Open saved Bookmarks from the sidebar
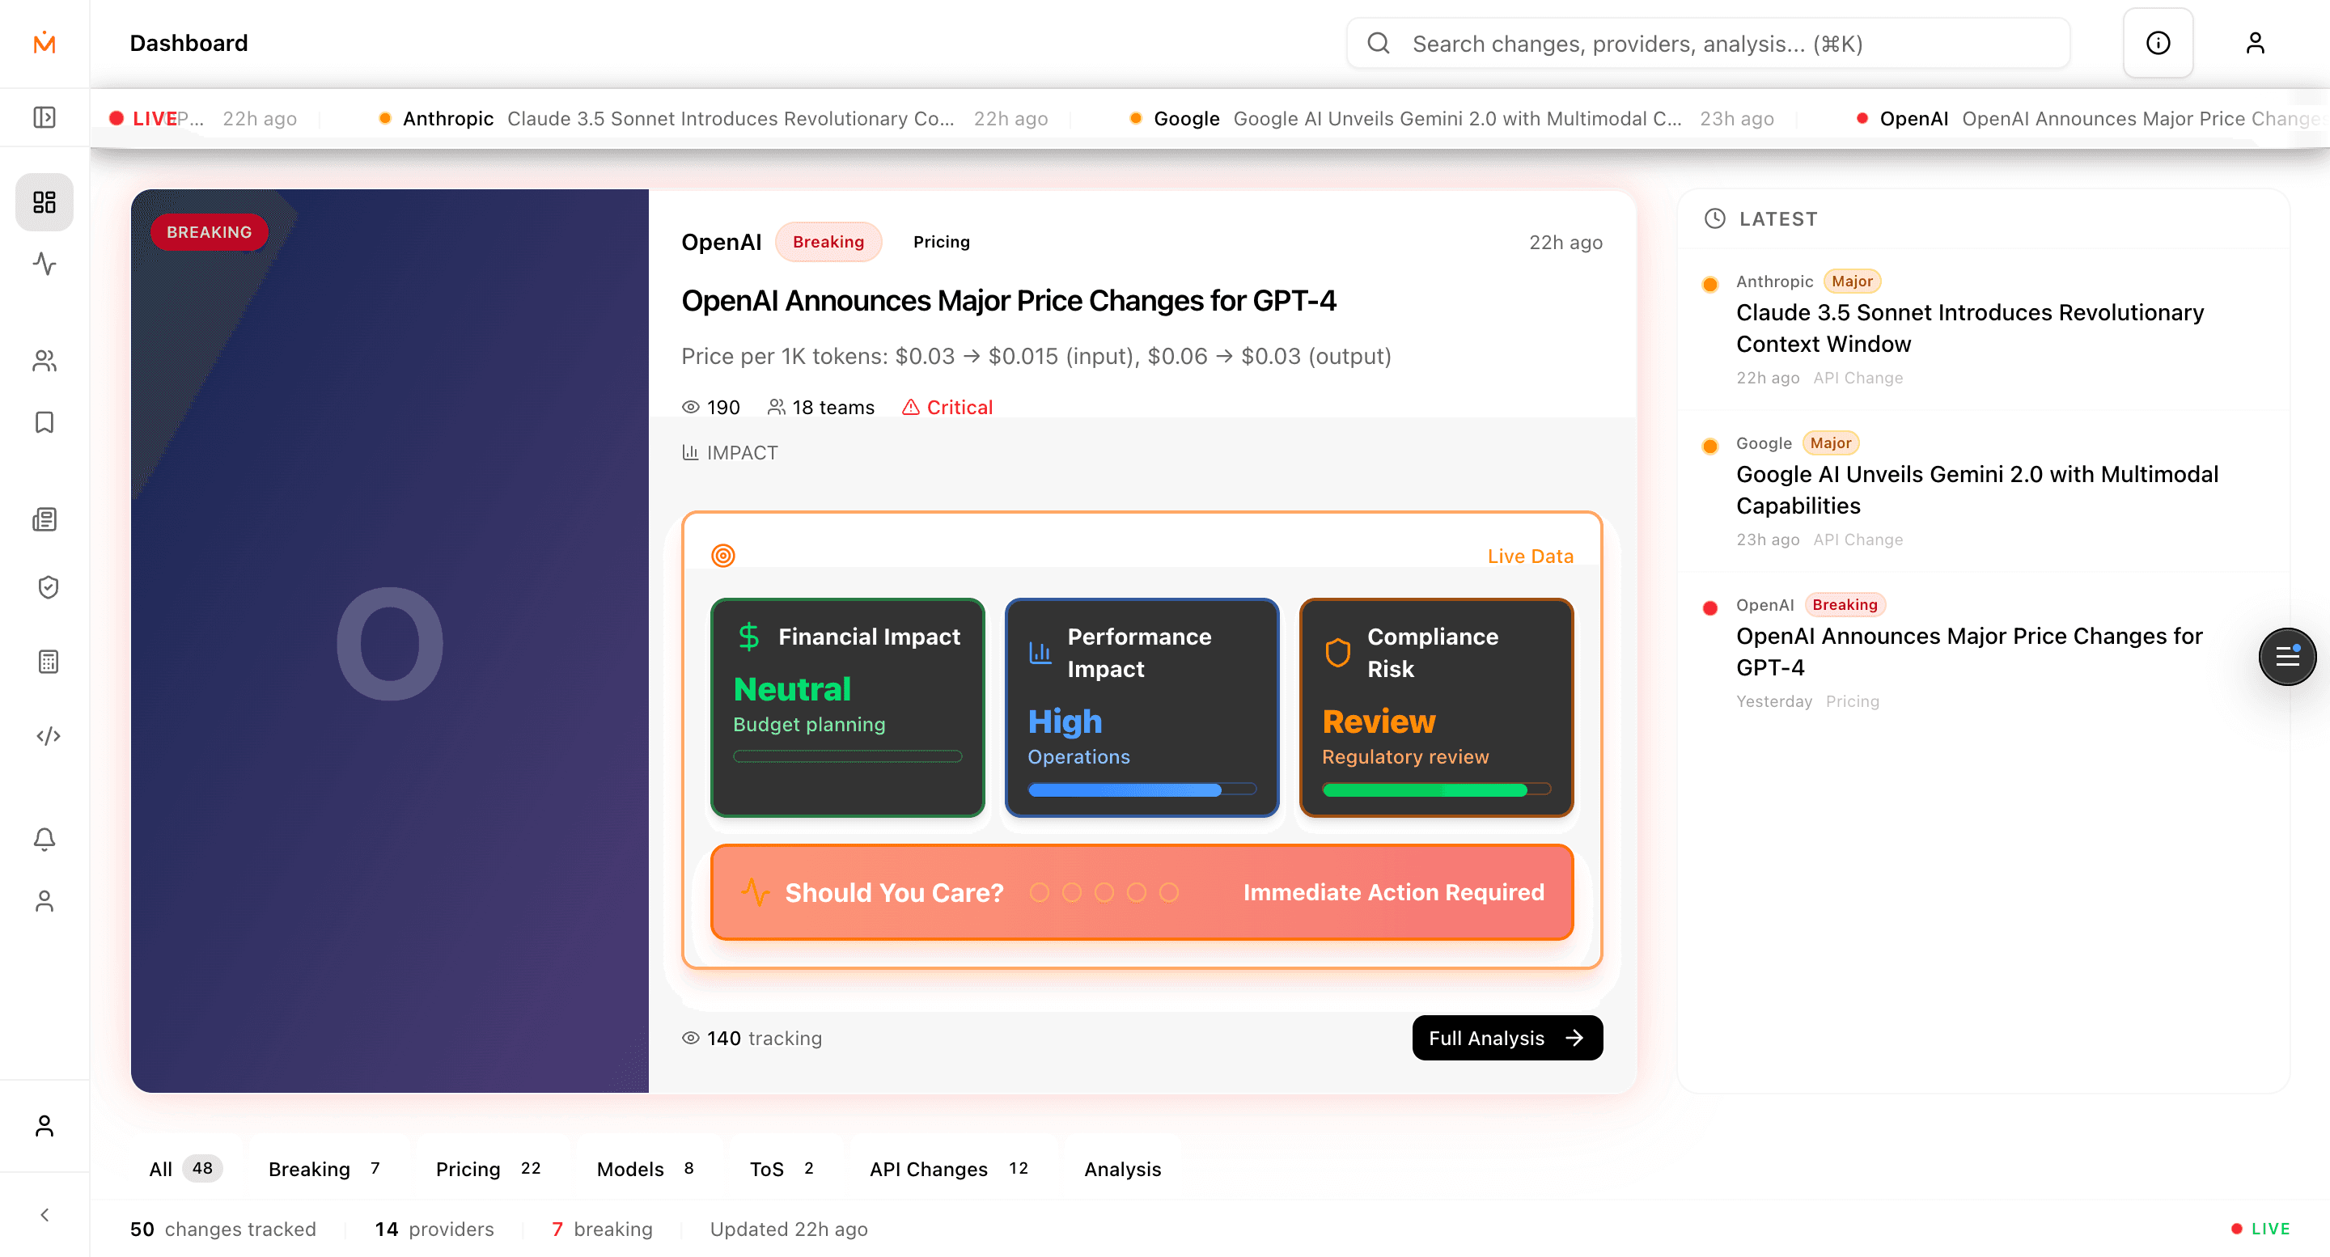Image resolution: width=2330 pixels, height=1257 pixels. point(44,422)
